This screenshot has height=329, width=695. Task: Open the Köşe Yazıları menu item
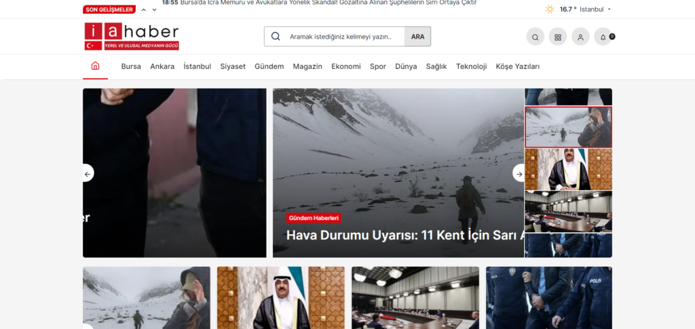(517, 66)
